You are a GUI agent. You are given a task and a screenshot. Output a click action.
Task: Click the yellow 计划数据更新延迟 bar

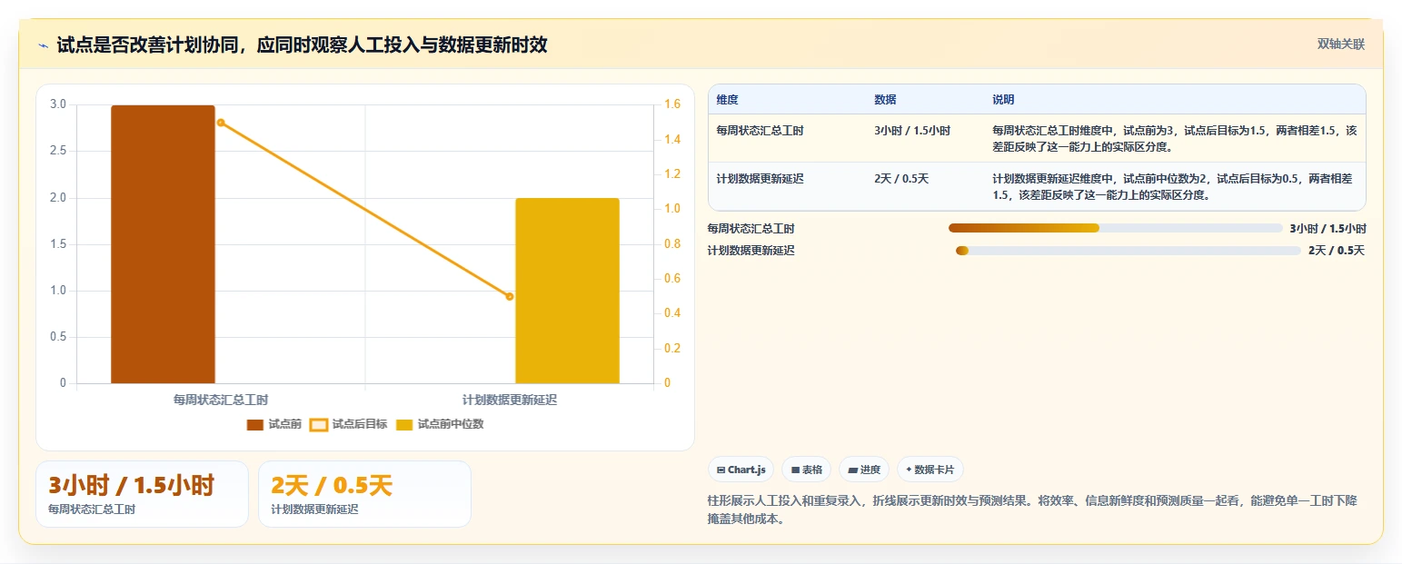pos(567,291)
